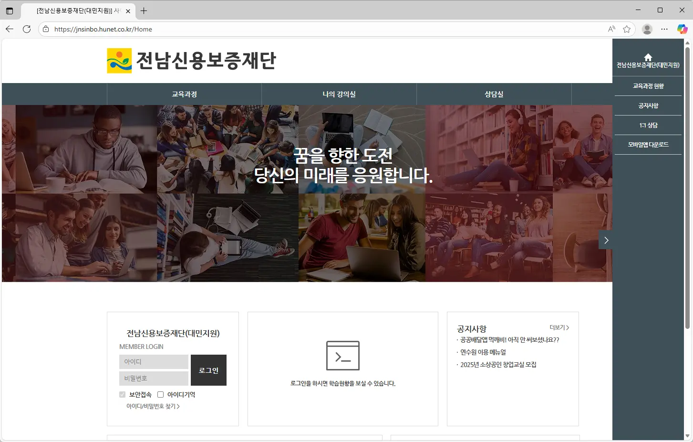Click the browser profile avatar icon

click(647, 29)
